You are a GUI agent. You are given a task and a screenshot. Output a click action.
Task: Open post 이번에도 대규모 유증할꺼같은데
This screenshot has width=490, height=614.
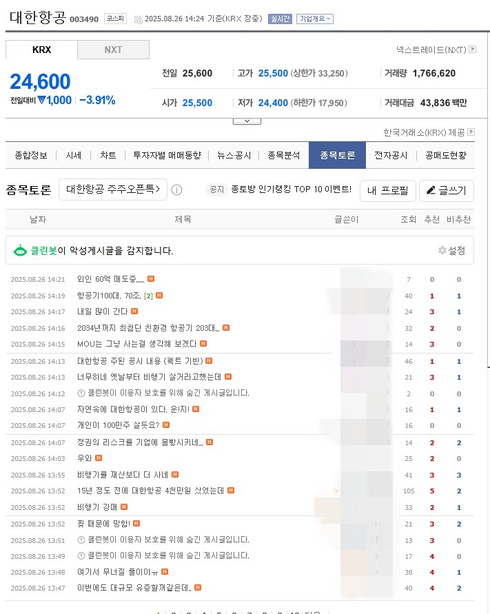tap(134, 588)
